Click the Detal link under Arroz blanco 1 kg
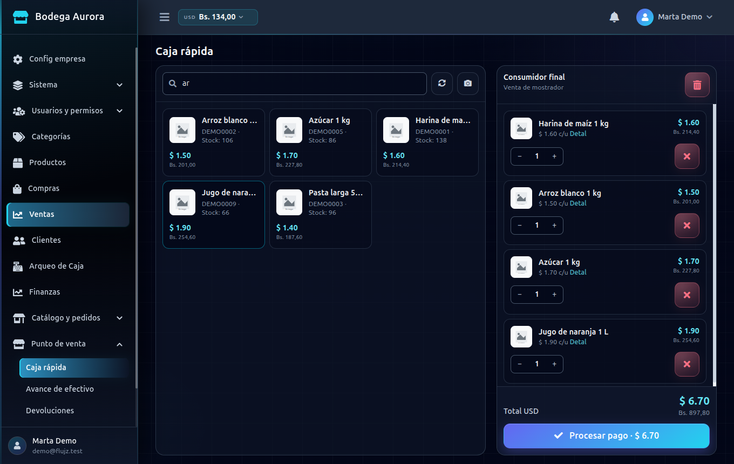This screenshot has width=734, height=464. click(578, 203)
